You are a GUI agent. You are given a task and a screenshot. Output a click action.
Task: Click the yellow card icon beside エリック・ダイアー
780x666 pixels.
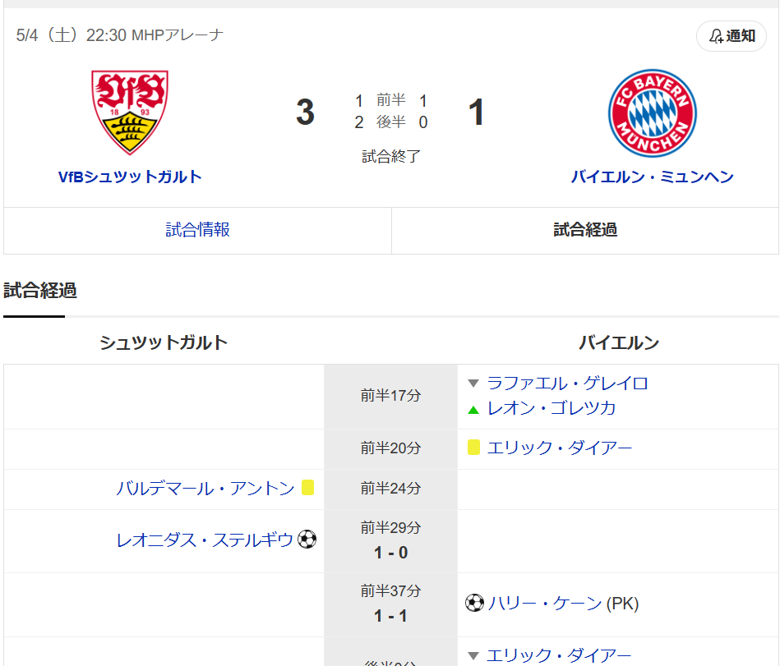point(473,448)
